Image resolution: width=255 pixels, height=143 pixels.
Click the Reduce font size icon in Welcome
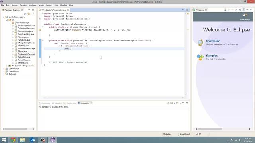click(x=236, y=10)
